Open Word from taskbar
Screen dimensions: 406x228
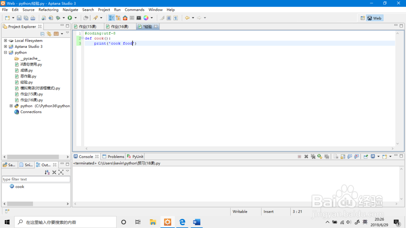tap(197, 222)
